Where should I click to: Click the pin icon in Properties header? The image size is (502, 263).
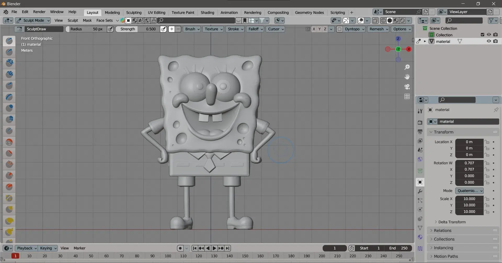coord(496,110)
